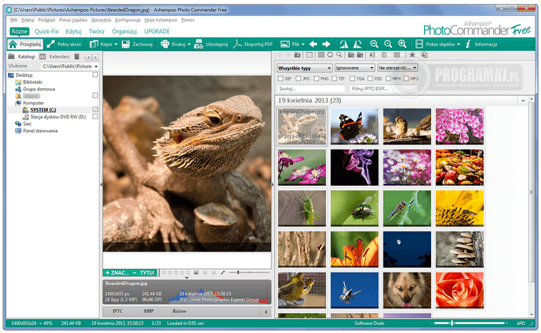Click the thumbnail grid icon in the browser toolbar

(321, 55)
